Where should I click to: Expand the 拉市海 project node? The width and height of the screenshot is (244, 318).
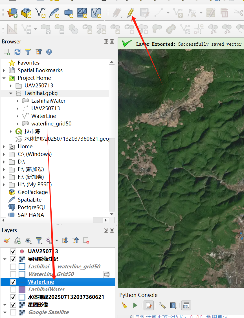click(x=10, y=131)
